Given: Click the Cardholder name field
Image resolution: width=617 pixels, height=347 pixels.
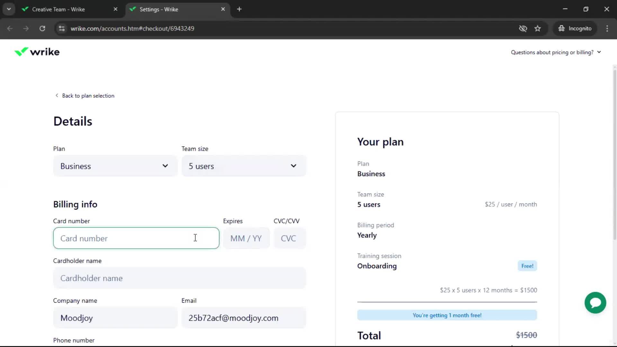Looking at the screenshot, I should click(x=180, y=278).
